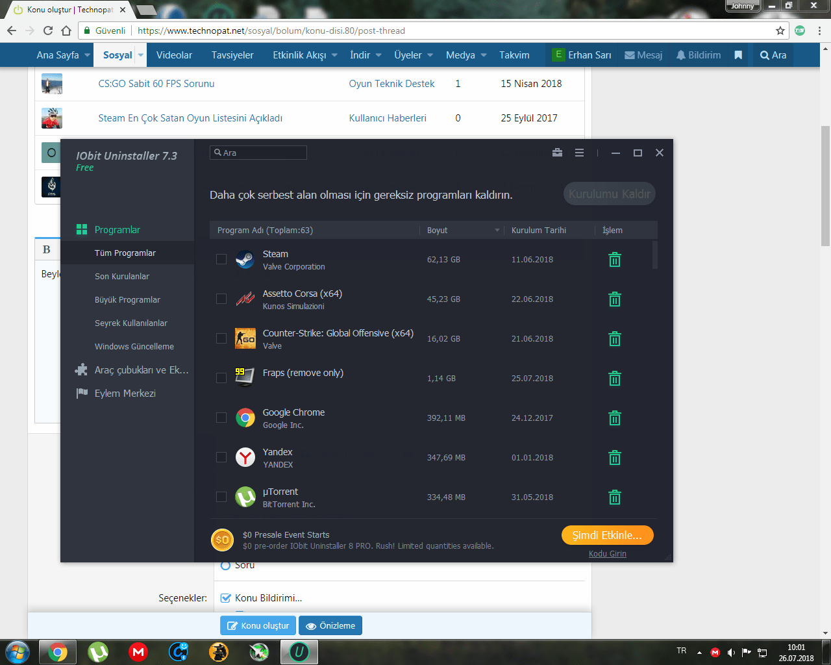Open Steam En Çok Satan Oyun Listesini thread
Screen dimensions: 831x665
click(190, 118)
